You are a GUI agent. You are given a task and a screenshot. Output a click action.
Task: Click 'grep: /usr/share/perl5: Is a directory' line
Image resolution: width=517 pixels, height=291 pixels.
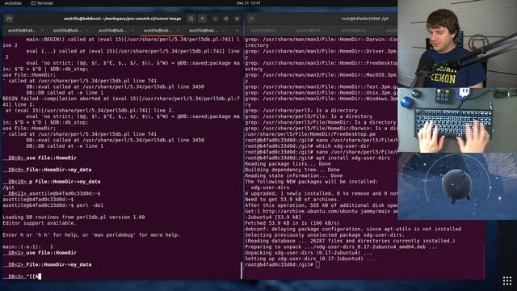point(301,111)
